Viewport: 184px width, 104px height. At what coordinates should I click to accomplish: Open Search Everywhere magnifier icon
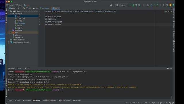pyautogui.click(x=167, y=5)
